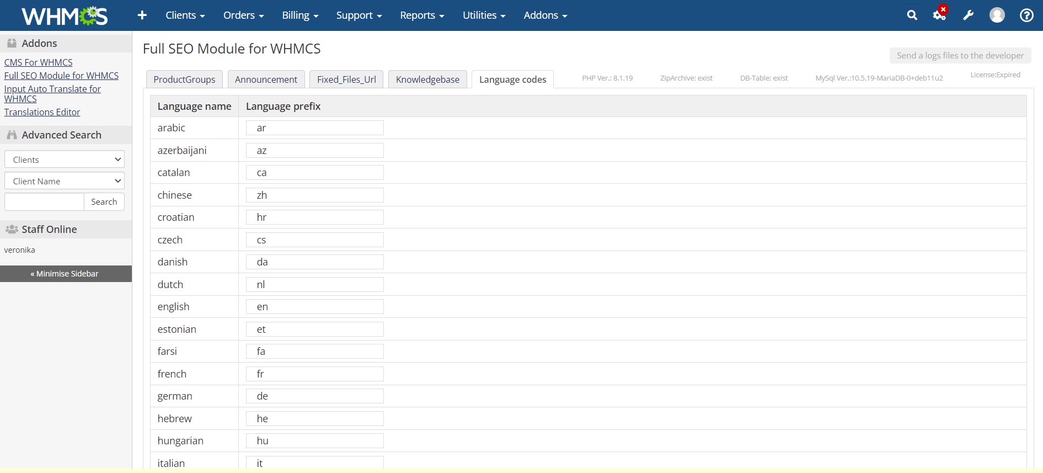
Task: Open the search magnifier icon
Action: click(x=912, y=15)
